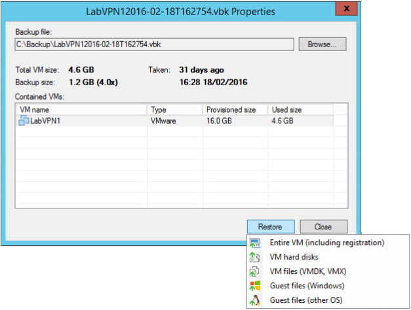Sort by the Used size column header
The height and width of the screenshot is (310, 411).
[x=301, y=109]
